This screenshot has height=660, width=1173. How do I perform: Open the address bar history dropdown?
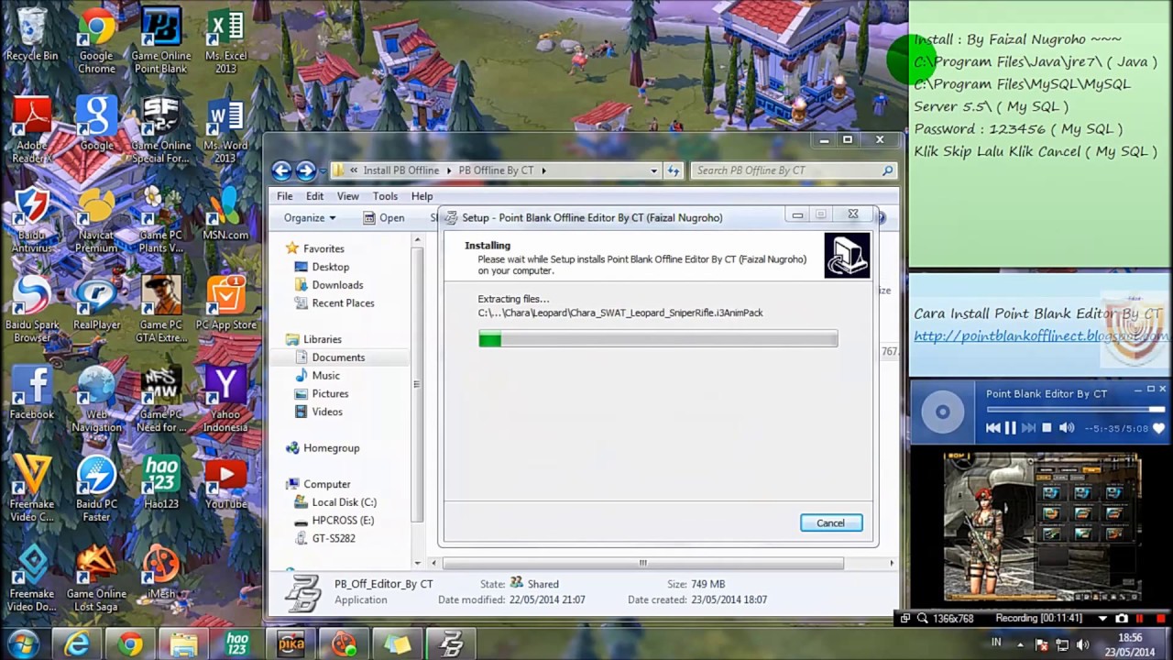coord(653,170)
